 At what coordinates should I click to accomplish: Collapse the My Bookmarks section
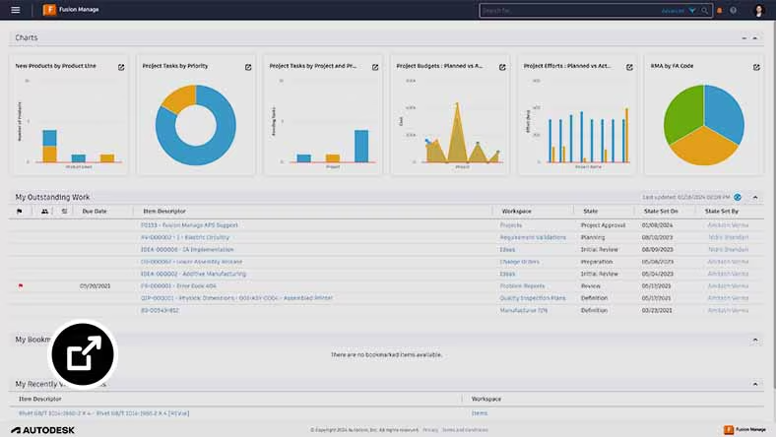click(755, 340)
